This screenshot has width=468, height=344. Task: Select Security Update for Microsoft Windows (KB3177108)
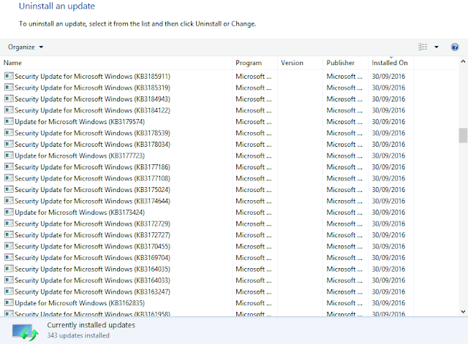(93, 178)
